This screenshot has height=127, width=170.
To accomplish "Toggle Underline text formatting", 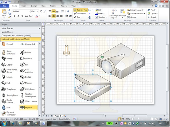I will point(22,16).
